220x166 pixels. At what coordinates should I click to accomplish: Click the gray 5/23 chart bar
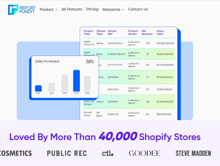click(x=87, y=84)
